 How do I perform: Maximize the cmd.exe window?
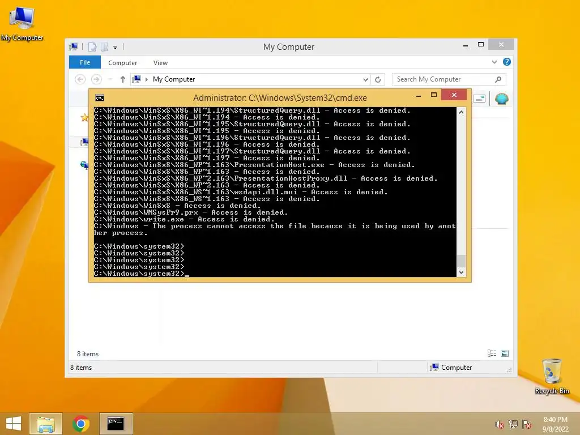click(x=434, y=95)
